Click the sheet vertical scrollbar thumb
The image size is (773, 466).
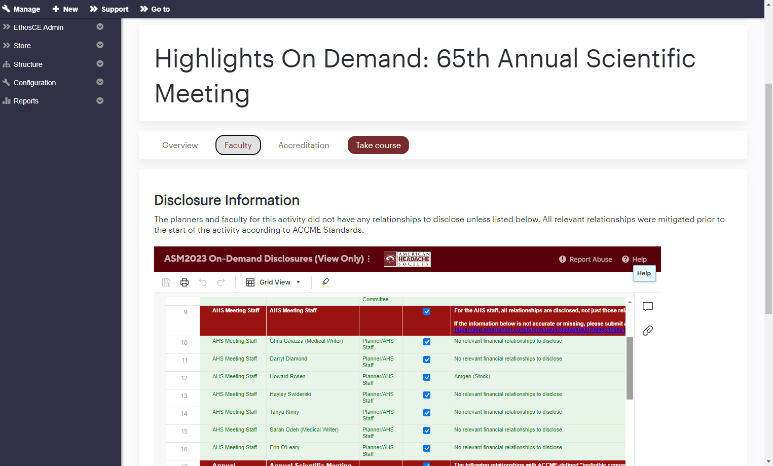pyautogui.click(x=630, y=368)
